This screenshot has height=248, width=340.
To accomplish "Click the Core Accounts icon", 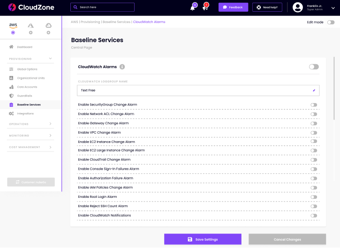I will [x=11, y=87].
